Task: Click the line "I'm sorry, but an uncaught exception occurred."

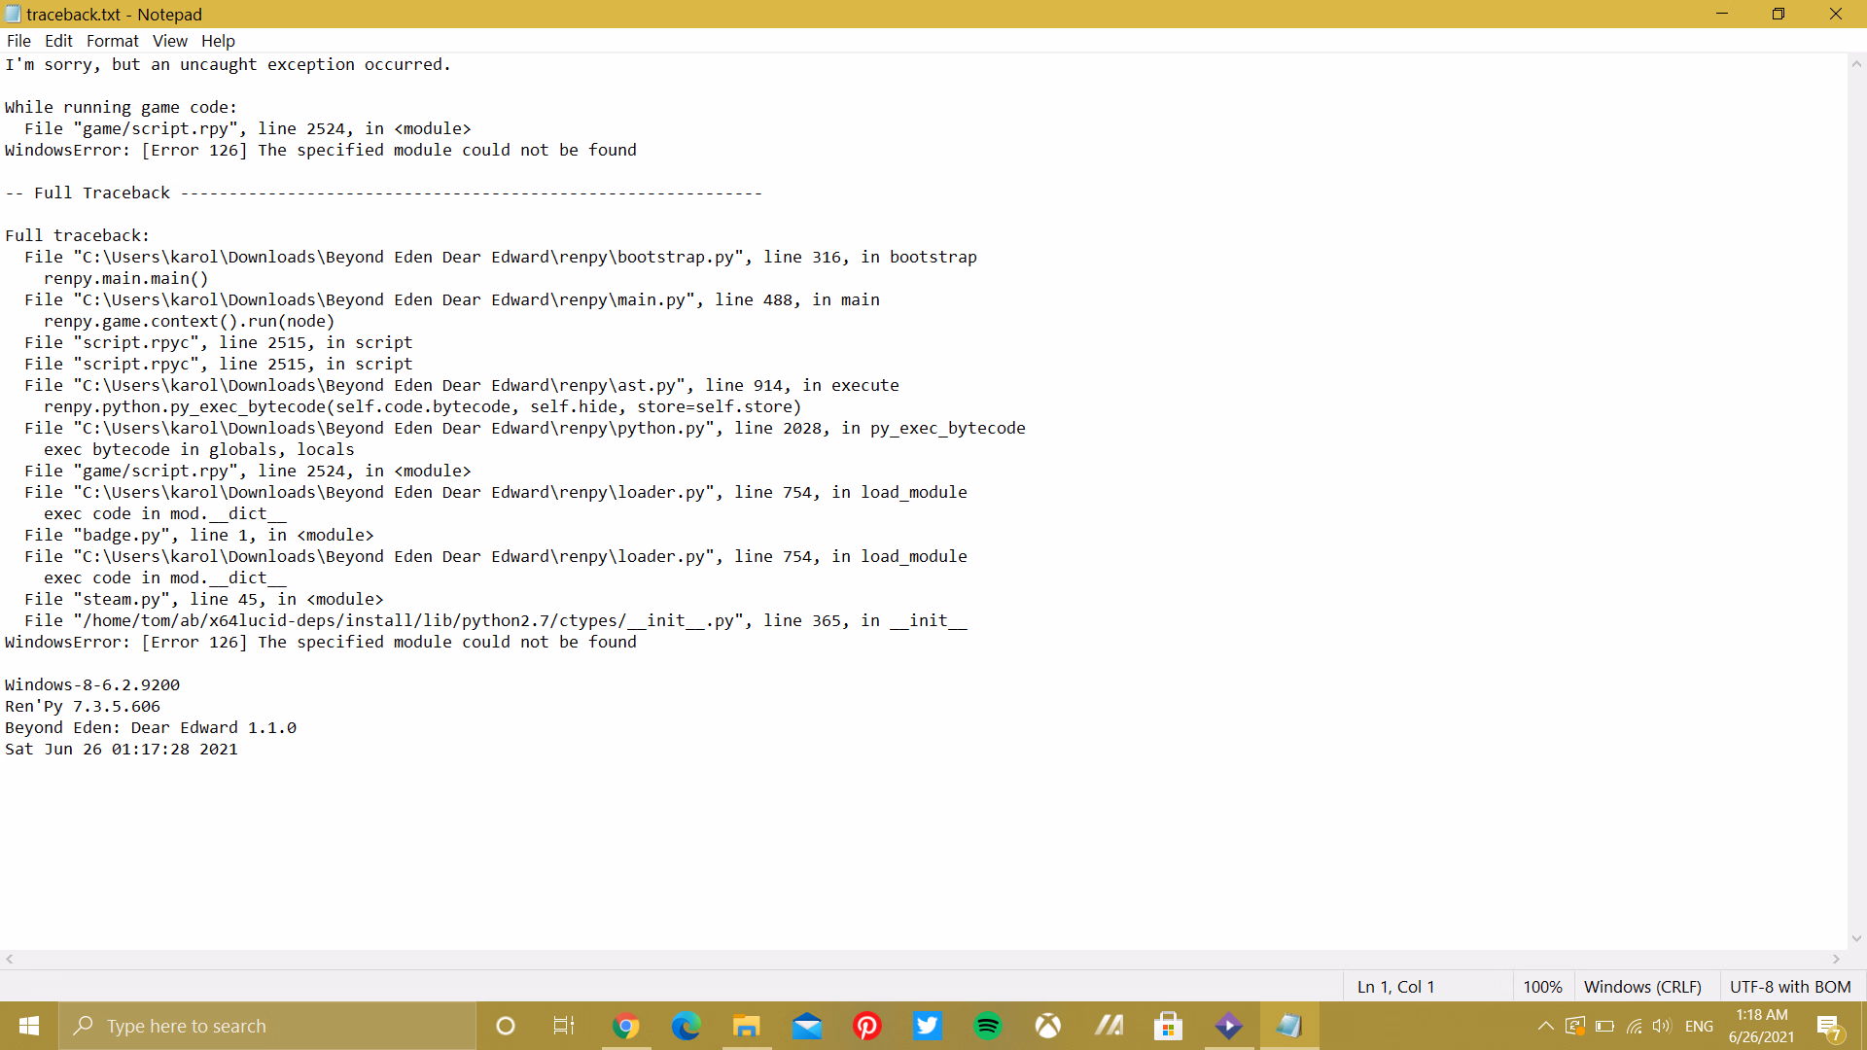Action: click(x=228, y=64)
